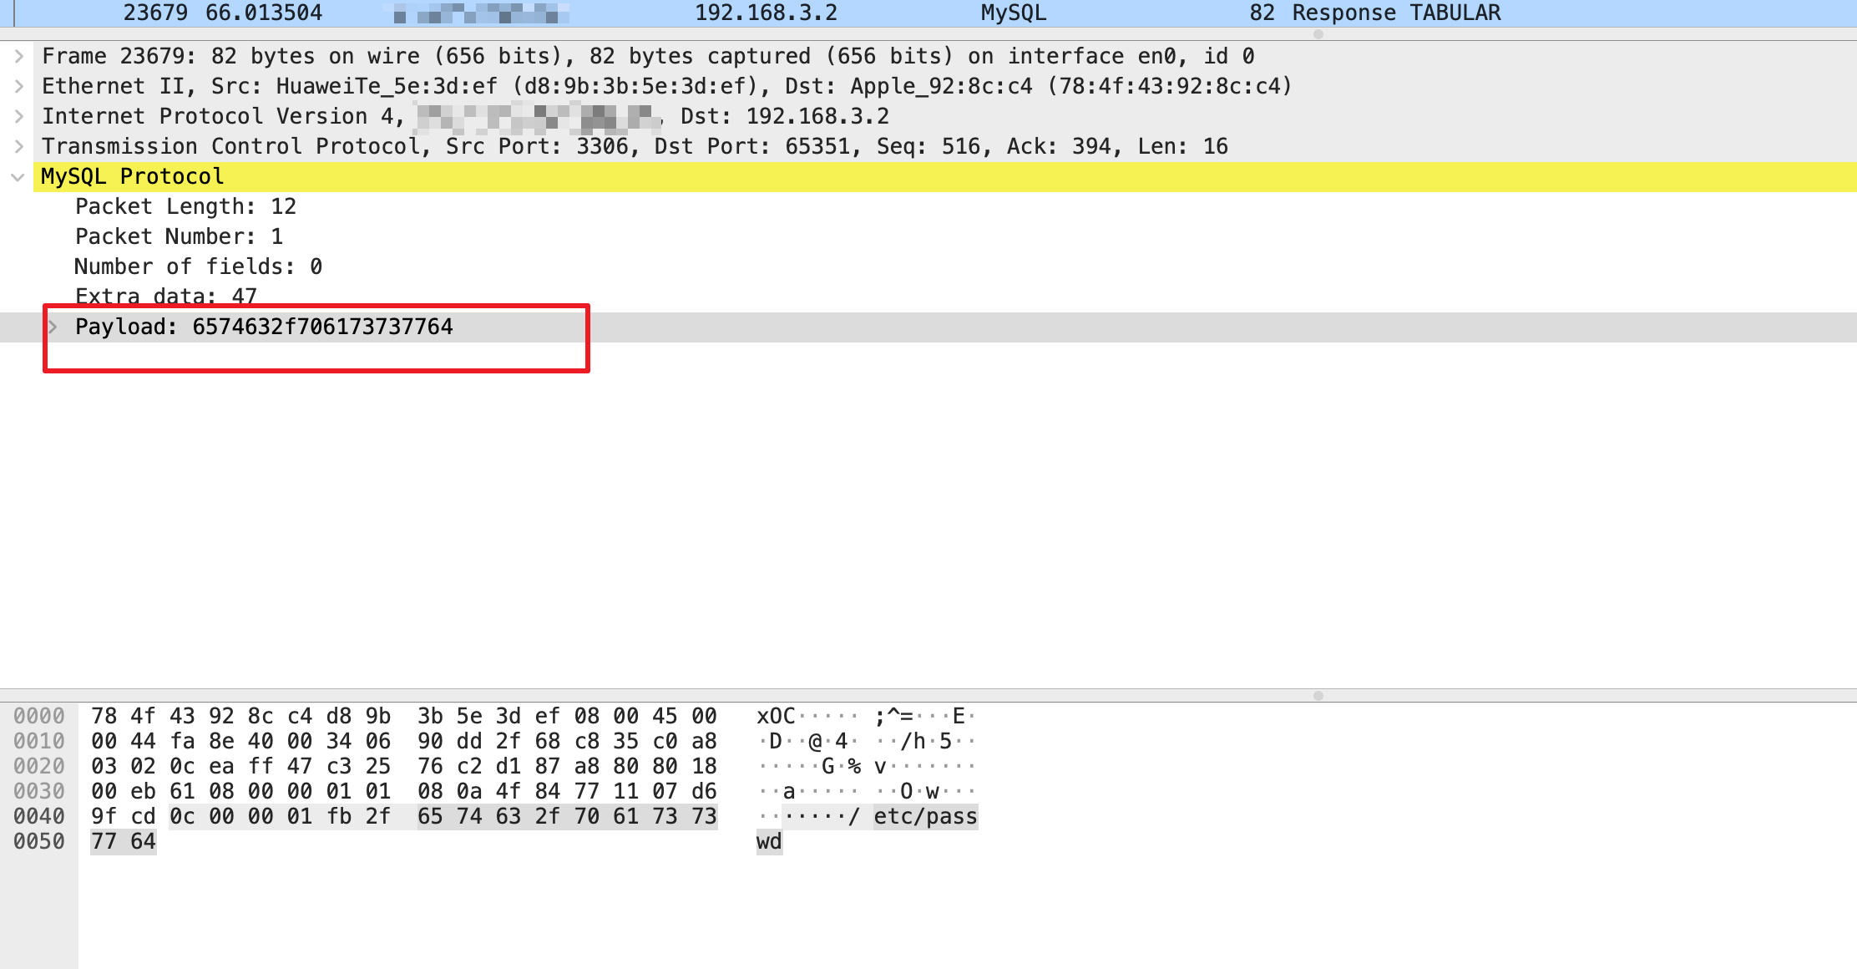Click the hex payload data row at 0040
Viewport: 1857px width, 969px height.
(x=368, y=815)
